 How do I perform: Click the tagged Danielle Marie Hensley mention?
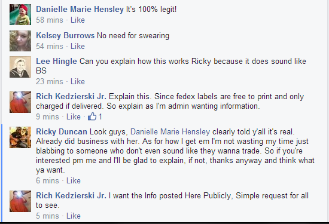point(170,131)
